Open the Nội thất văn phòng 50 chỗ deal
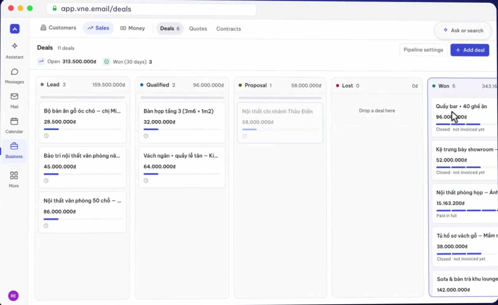Screen dimensions: 498x305 pyautogui.click(x=82, y=212)
